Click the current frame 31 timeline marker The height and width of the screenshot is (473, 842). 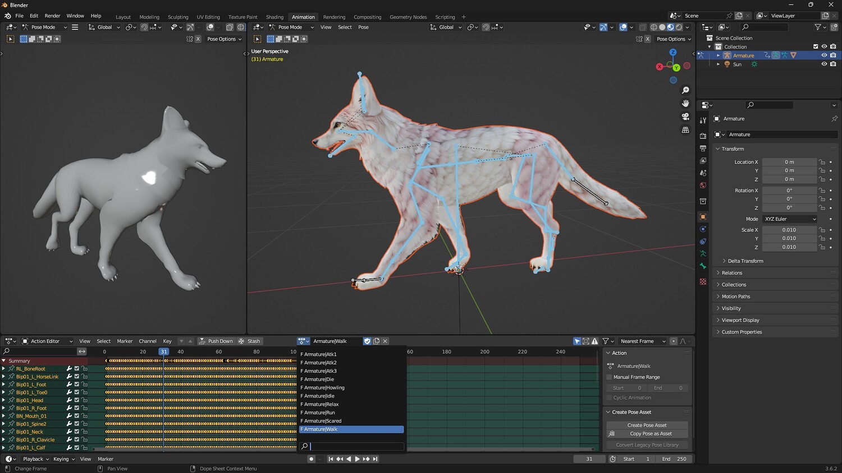tap(163, 352)
